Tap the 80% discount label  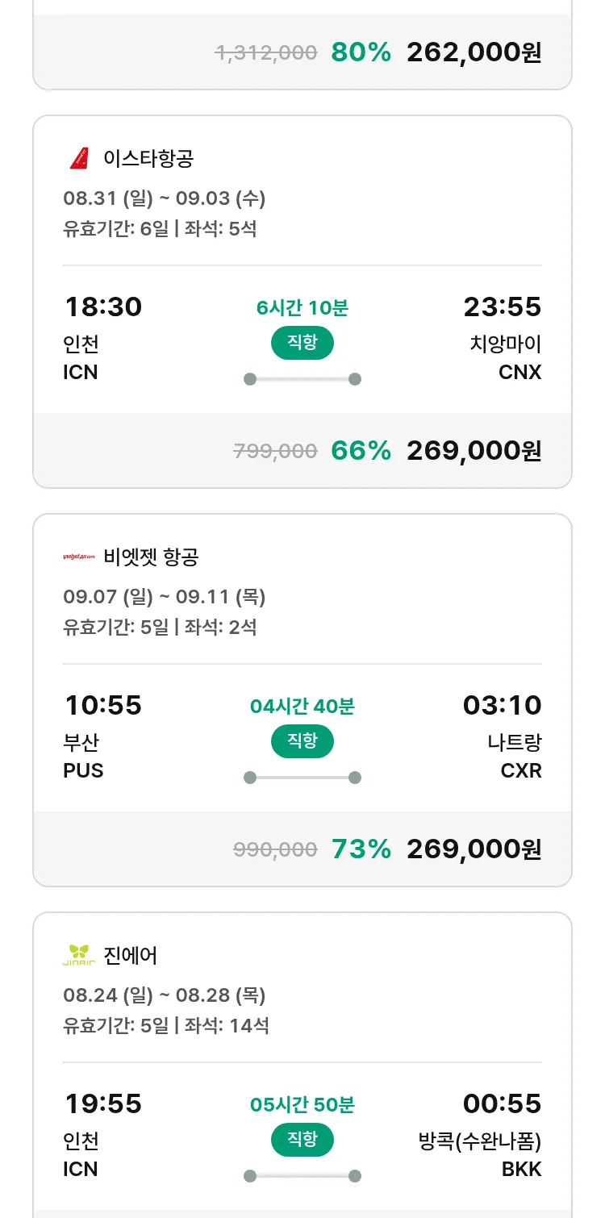tap(361, 52)
